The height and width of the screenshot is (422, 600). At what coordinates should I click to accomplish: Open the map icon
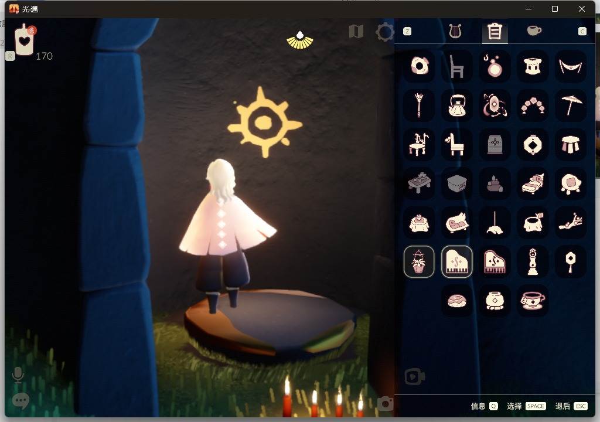356,32
